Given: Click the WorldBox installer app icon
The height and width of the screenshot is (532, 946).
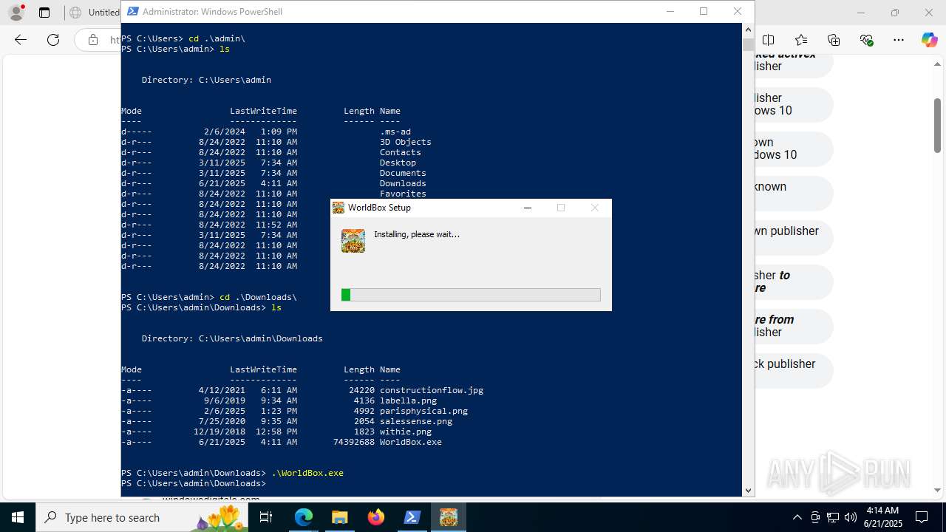Looking at the screenshot, I should coord(353,241).
